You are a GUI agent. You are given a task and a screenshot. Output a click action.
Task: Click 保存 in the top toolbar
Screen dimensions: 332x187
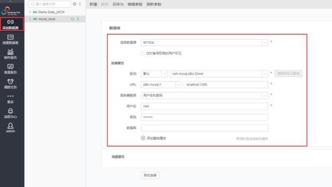click(x=105, y=4)
